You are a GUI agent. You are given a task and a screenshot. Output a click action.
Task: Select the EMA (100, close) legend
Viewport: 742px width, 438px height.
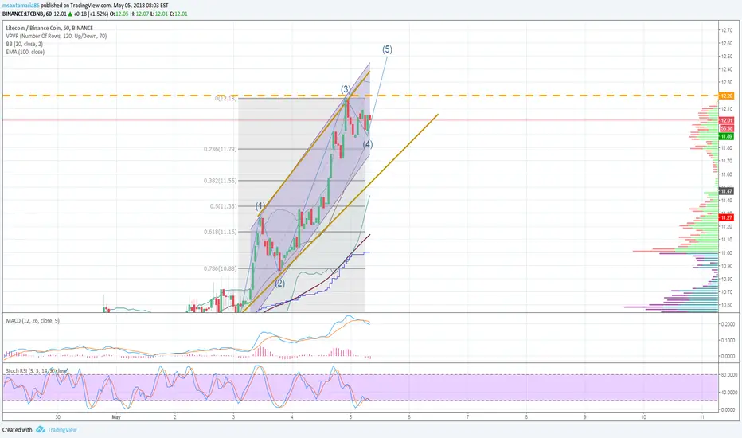pyautogui.click(x=25, y=52)
